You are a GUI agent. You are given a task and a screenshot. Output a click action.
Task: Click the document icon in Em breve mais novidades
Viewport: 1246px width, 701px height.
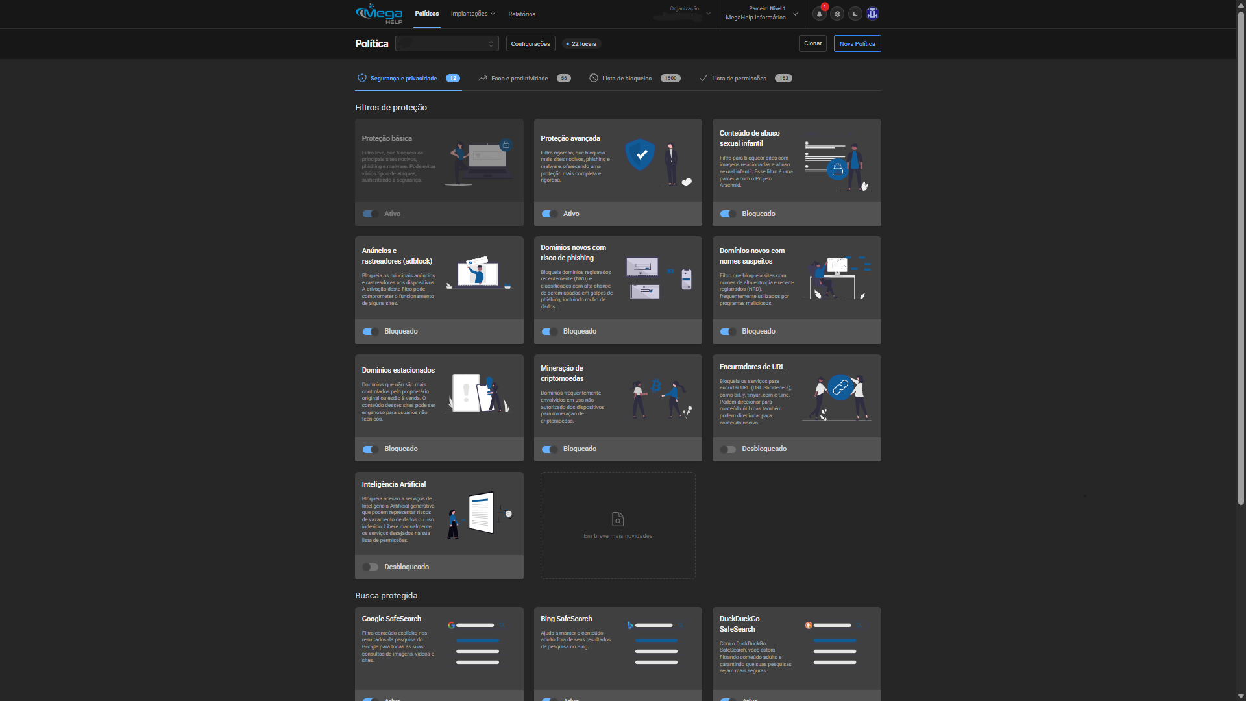coord(618,519)
